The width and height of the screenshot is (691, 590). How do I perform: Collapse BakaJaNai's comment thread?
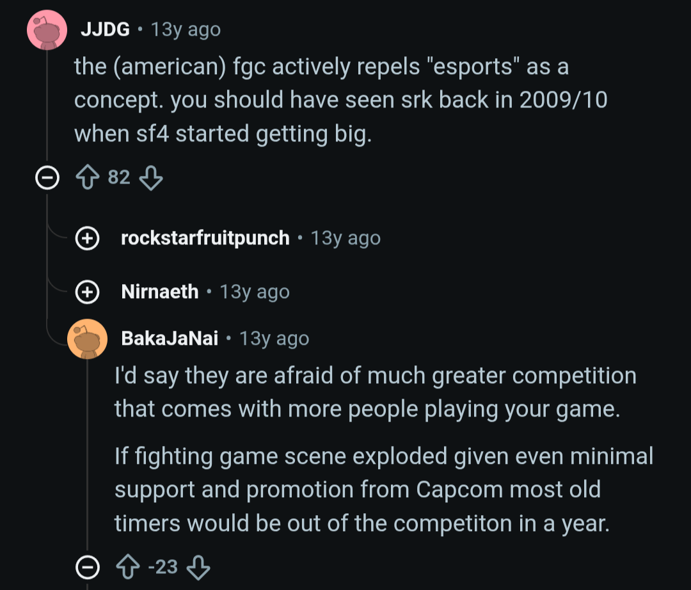[87, 567]
